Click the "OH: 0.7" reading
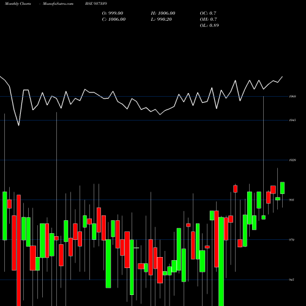Screen dimensions: 306x306 [x=208, y=20]
